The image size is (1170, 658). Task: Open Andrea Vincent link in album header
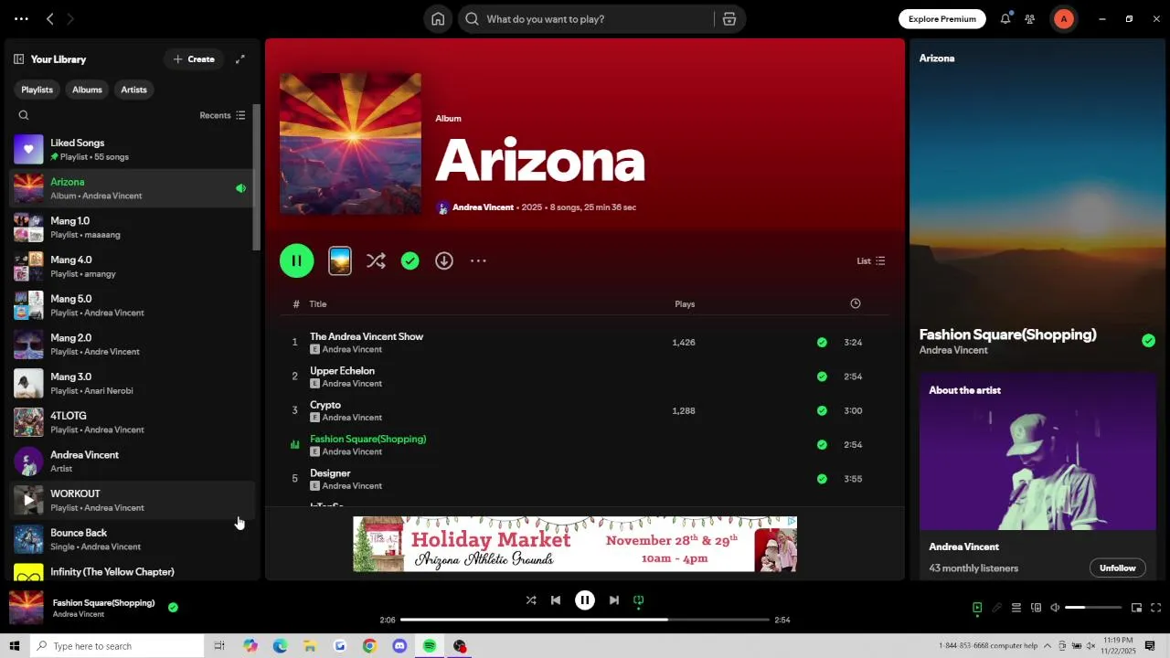click(483, 207)
